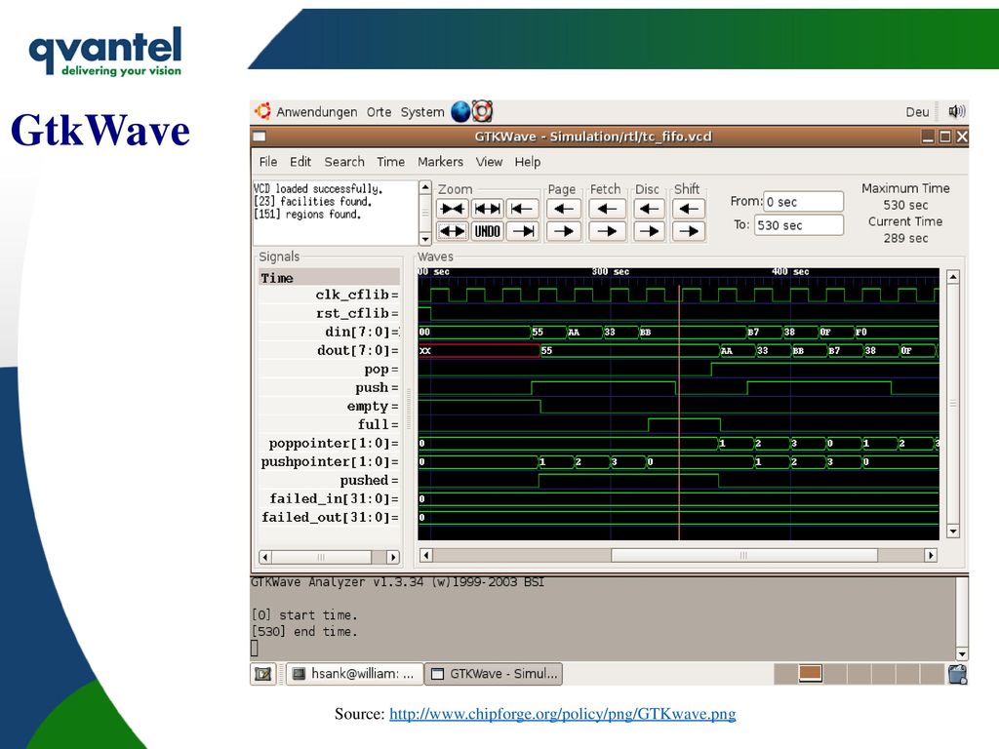Click the Disc right arrow button
Viewport: 999px width, 749px height.
pyautogui.click(x=649, y=231)
